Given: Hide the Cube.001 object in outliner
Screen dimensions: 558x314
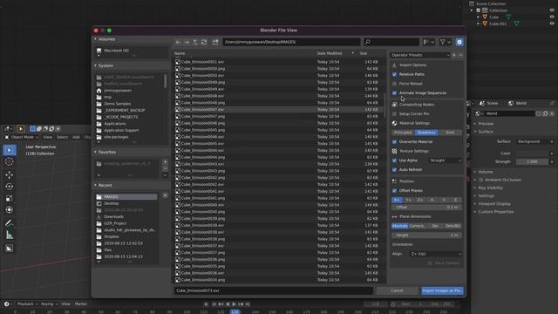Looking at the screenshot, I should pos(552,24).
